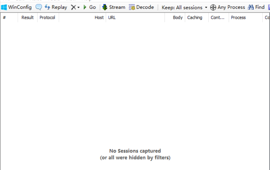This screenshot has height=170, width=270.
Task: Click the green Go play icon
Action: [85, 7]
